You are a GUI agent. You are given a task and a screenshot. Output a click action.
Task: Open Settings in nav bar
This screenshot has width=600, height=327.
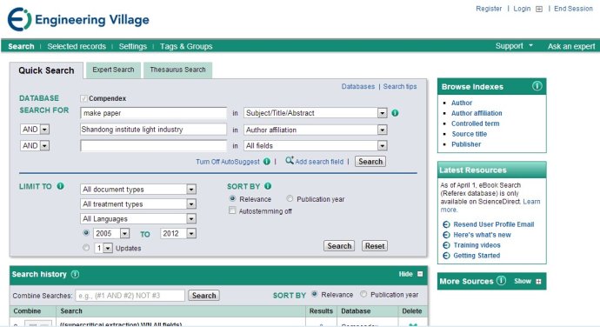[x=133, y=46]
